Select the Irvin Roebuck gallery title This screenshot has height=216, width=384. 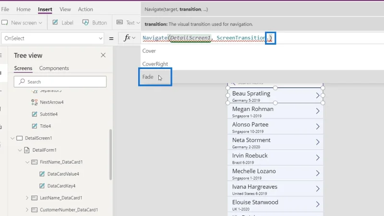click(x=250, y=156)
